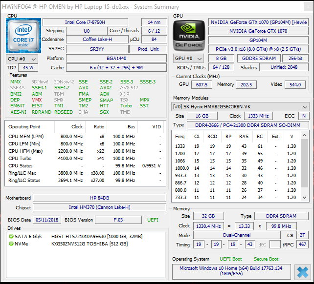Click the NVIDIA GeForce GTX 1070 (GP104M) field
The height and width of the screenshot is (284, 314).
point(258,22)
